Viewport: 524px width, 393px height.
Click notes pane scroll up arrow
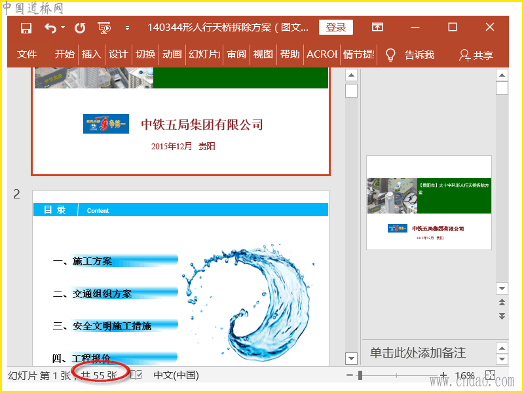point(502,348)
